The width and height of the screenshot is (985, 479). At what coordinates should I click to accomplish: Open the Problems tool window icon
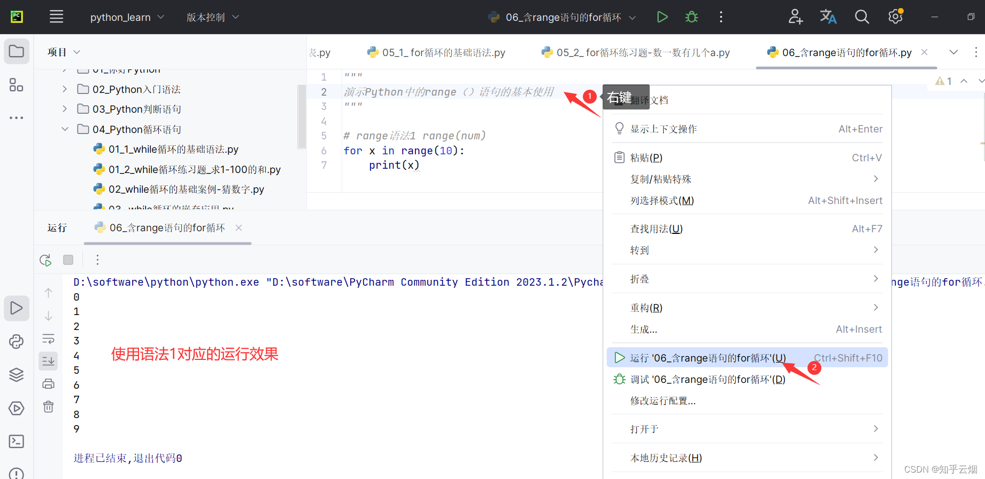[x=17, y=473]
